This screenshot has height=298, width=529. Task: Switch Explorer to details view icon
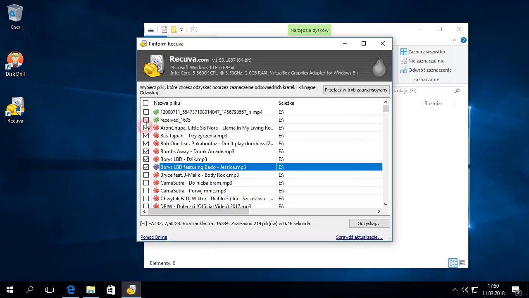coord(453,263)
